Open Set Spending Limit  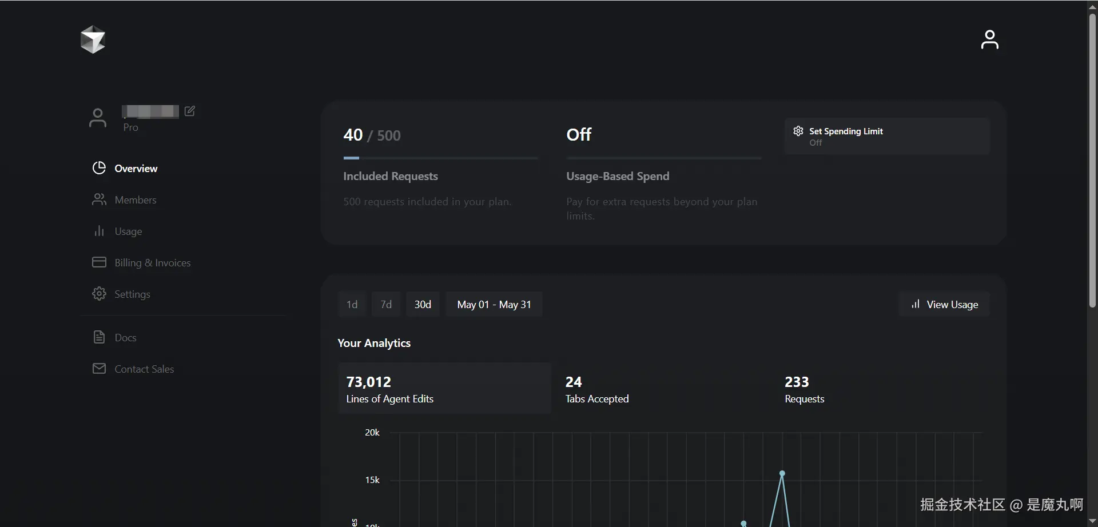tap(887, 136)
